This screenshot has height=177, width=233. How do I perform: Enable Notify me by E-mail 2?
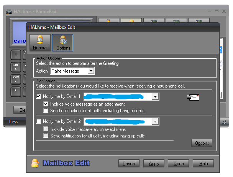pos(39,121)
